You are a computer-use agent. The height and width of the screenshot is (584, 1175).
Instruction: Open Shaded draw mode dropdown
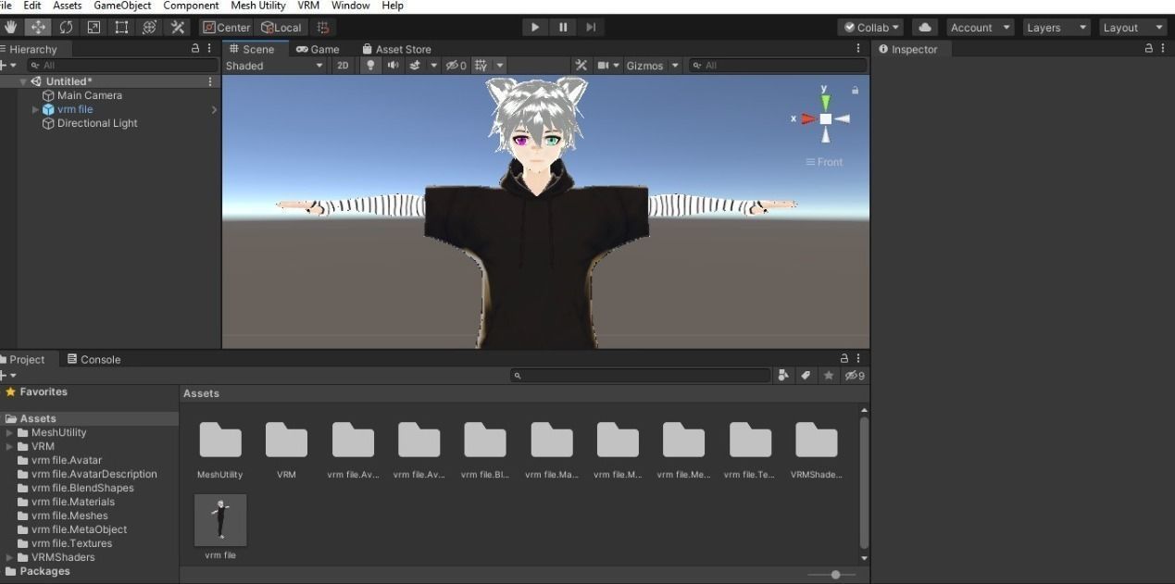coord(275,66)
